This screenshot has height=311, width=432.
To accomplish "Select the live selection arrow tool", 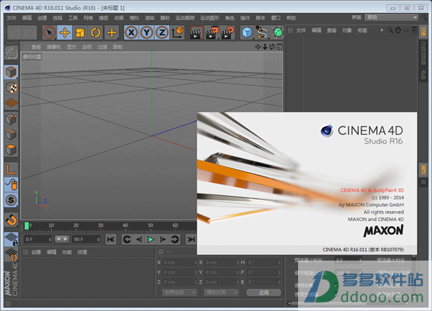I will 49,32.
